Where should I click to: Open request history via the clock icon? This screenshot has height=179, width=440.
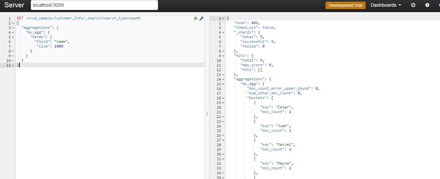[413, 5]
